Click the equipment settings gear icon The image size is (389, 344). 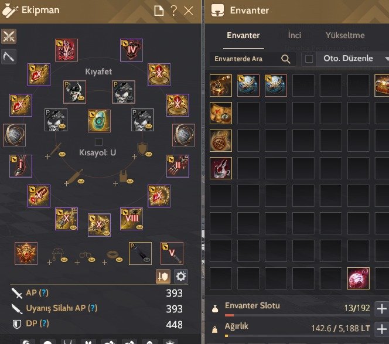[181, 276]
